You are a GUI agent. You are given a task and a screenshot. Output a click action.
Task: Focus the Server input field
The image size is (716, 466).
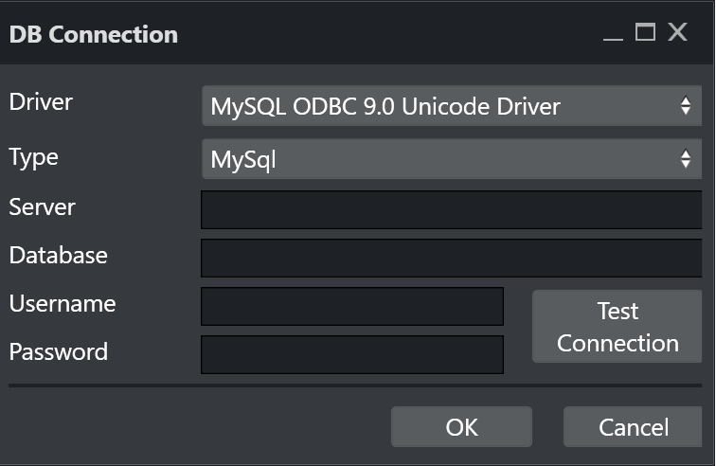[451, 209]
